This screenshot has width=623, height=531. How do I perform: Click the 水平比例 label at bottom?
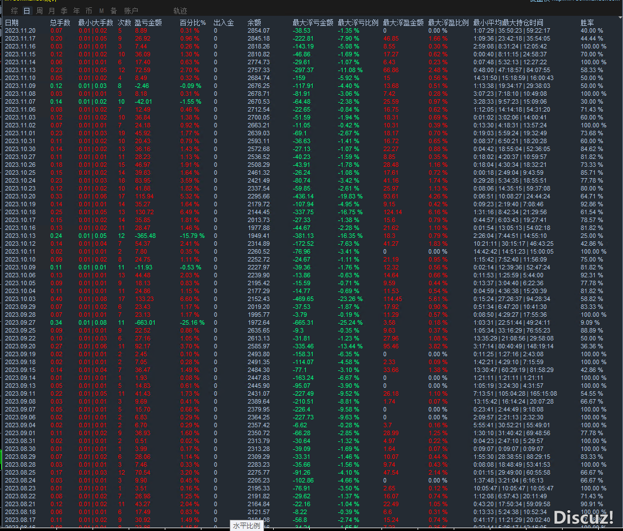point(247,525)
